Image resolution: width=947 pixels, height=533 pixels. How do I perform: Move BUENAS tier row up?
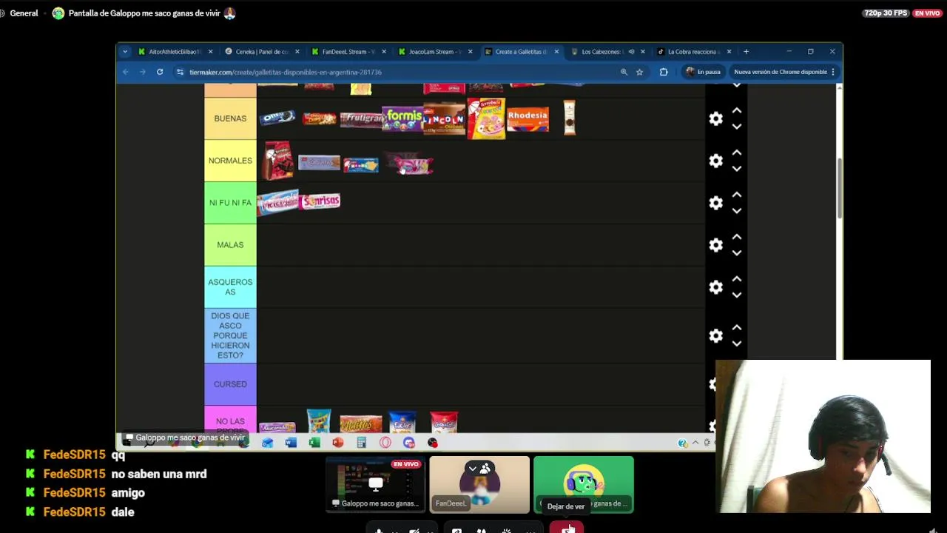click(737, 110)
